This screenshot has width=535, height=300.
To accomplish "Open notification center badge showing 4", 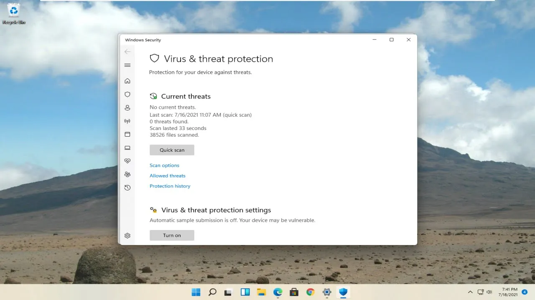I will click(x=525, y=292).
